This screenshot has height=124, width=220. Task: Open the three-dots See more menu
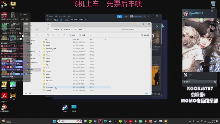point(91,35)
